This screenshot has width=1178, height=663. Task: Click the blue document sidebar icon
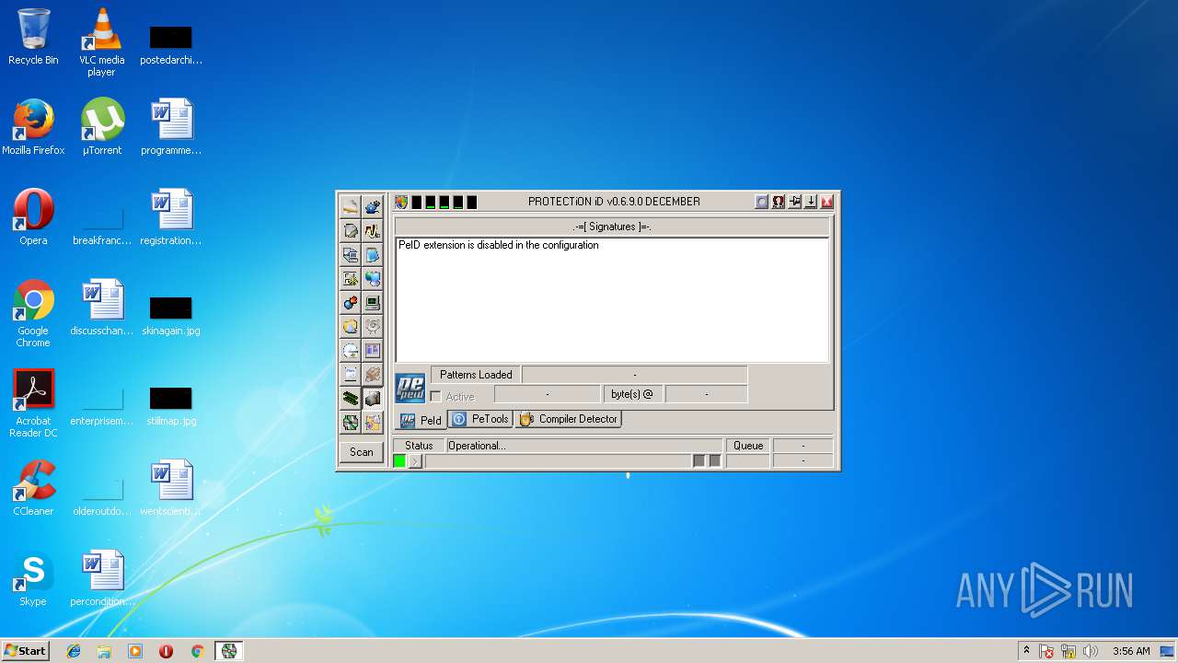coord(372,254)
